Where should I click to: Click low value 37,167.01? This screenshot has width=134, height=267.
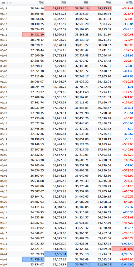[82, 97]
